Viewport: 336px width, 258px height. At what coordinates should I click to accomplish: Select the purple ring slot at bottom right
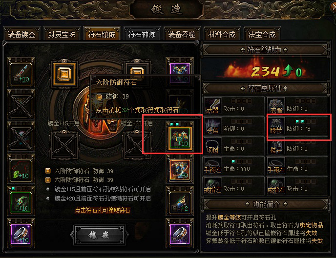[x=180, y=234]
